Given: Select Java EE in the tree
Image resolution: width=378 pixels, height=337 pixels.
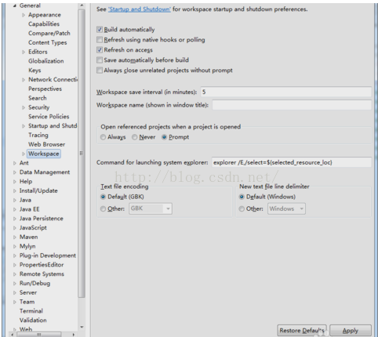Looking at the screenshot, I should point(30,209).
